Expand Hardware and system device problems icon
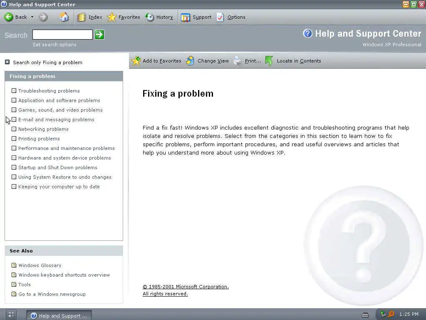The width and height of the screenshot is (426, 320). point(14,157)
